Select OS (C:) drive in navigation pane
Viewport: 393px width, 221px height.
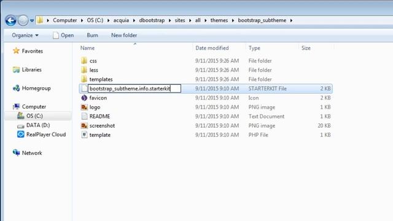tap(34, 116)
